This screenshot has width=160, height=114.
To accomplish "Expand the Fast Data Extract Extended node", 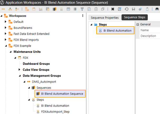I will click(x=6, y=34).
